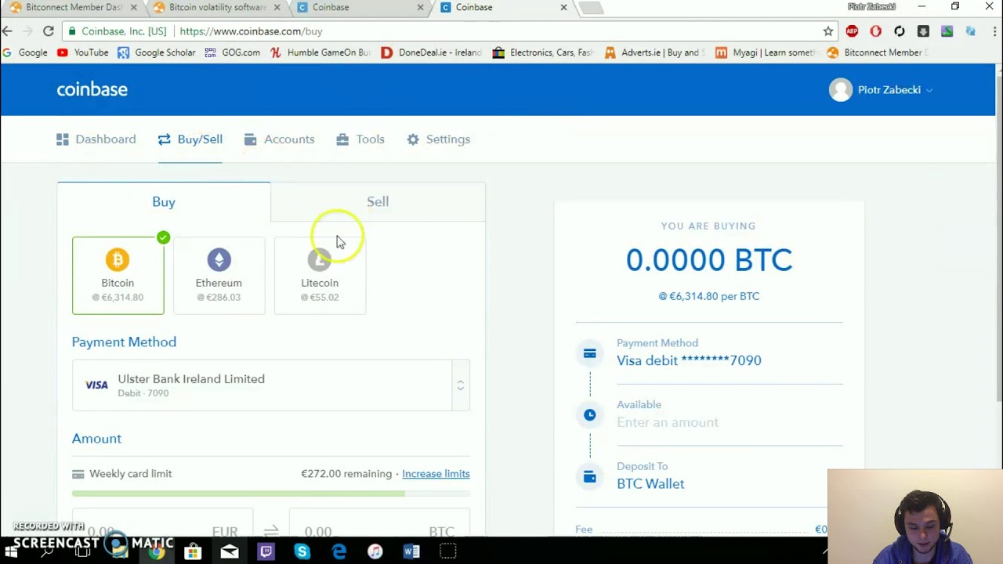The image size is (1003, 564).
Task: Click the user avatar in the header
Action: (841, 90)
